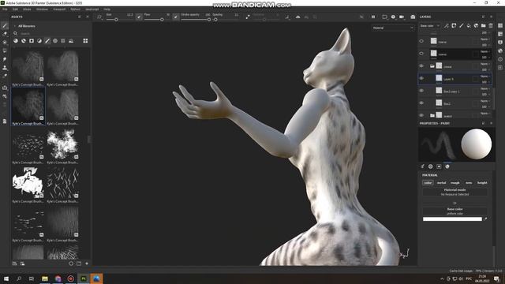
Task: Filter assets by materials icon
Action: (x=16, y=41)
